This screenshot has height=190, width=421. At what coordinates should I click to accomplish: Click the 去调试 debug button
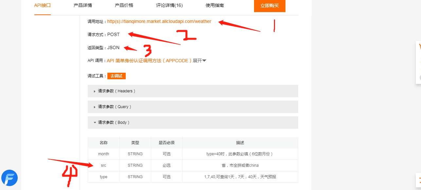[116, 76]
